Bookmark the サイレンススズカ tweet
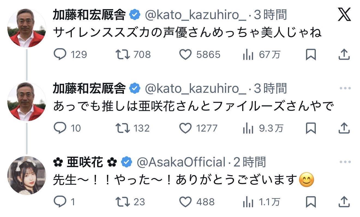 (x=311, y=55)
